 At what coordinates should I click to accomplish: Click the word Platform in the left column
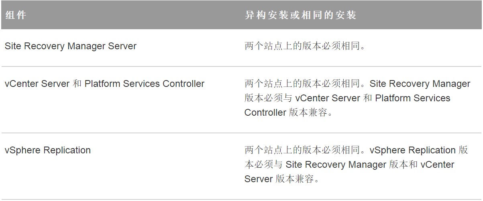tap(102, 84)
